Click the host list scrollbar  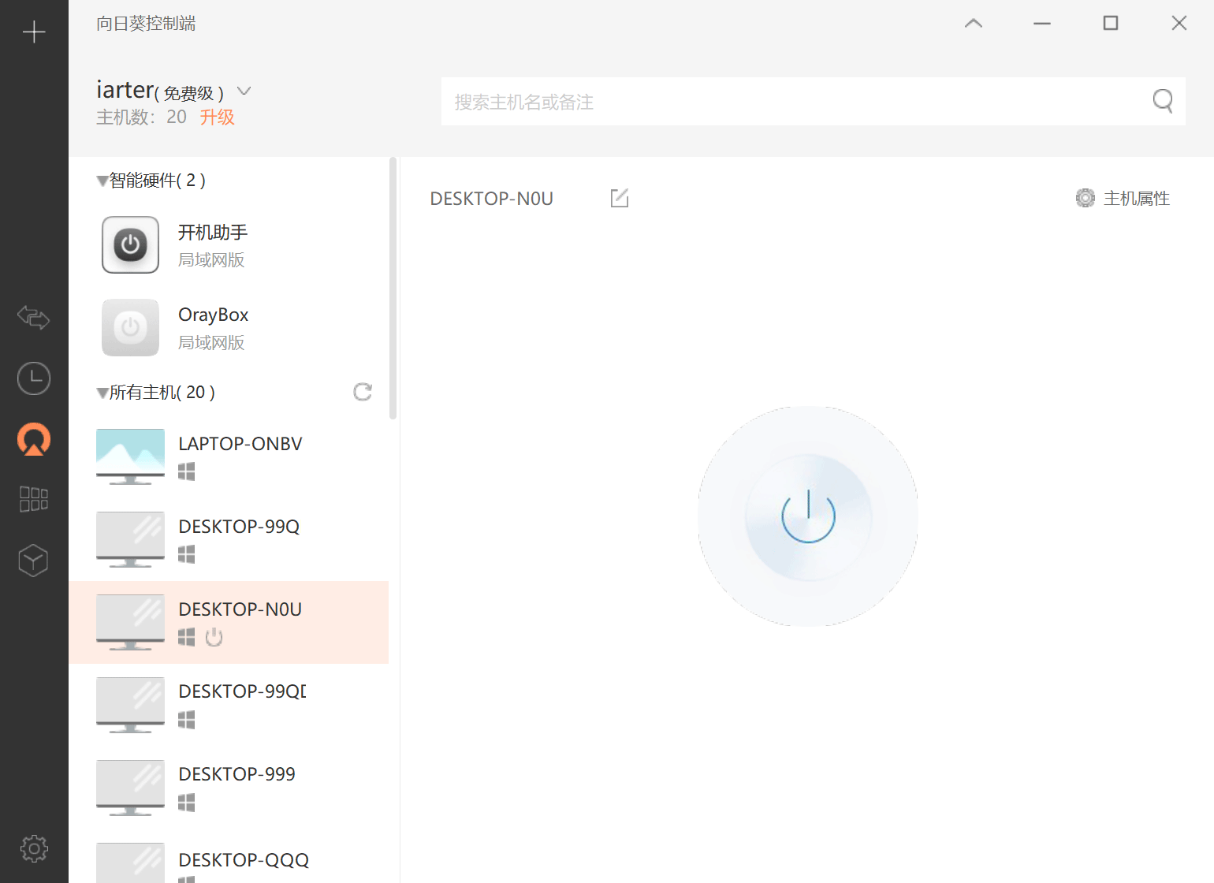click(393, 288)
